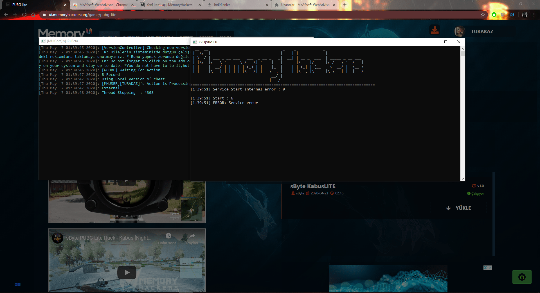
Task: Click 'ERROR: Service error' console line
Action: pyautogui.click(x=224, y=103)
